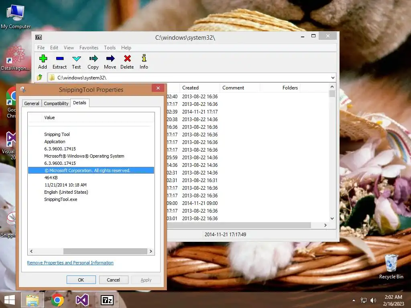Select the DataWagon desktop shortcut
The image size is (411, 308).
(x=16, y=58)
